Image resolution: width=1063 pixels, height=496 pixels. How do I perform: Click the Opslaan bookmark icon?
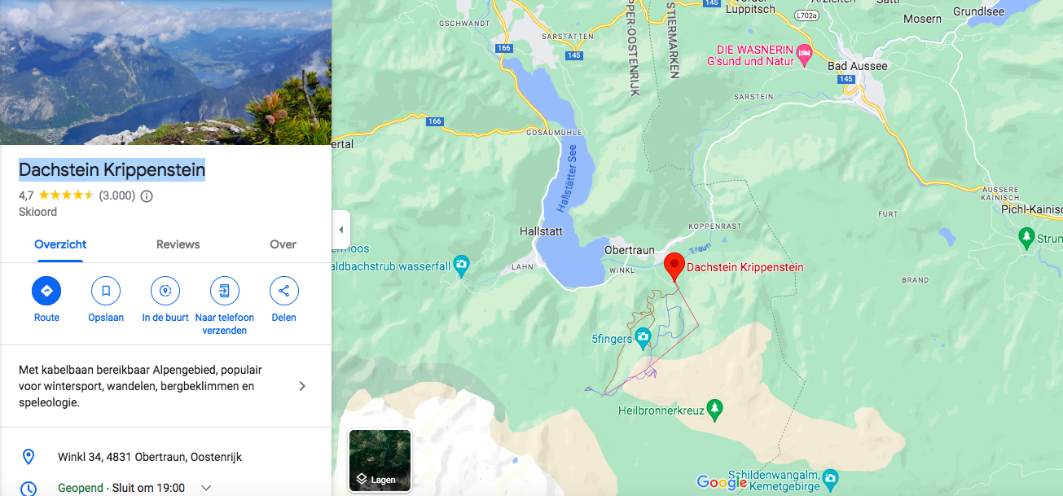[x=106, y=291]
